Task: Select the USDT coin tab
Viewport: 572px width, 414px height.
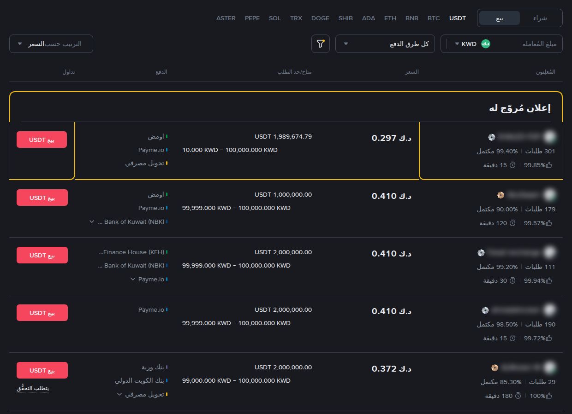Action: [x=458, y=18]
